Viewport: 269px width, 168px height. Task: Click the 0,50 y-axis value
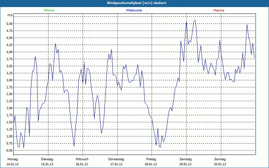10,150
